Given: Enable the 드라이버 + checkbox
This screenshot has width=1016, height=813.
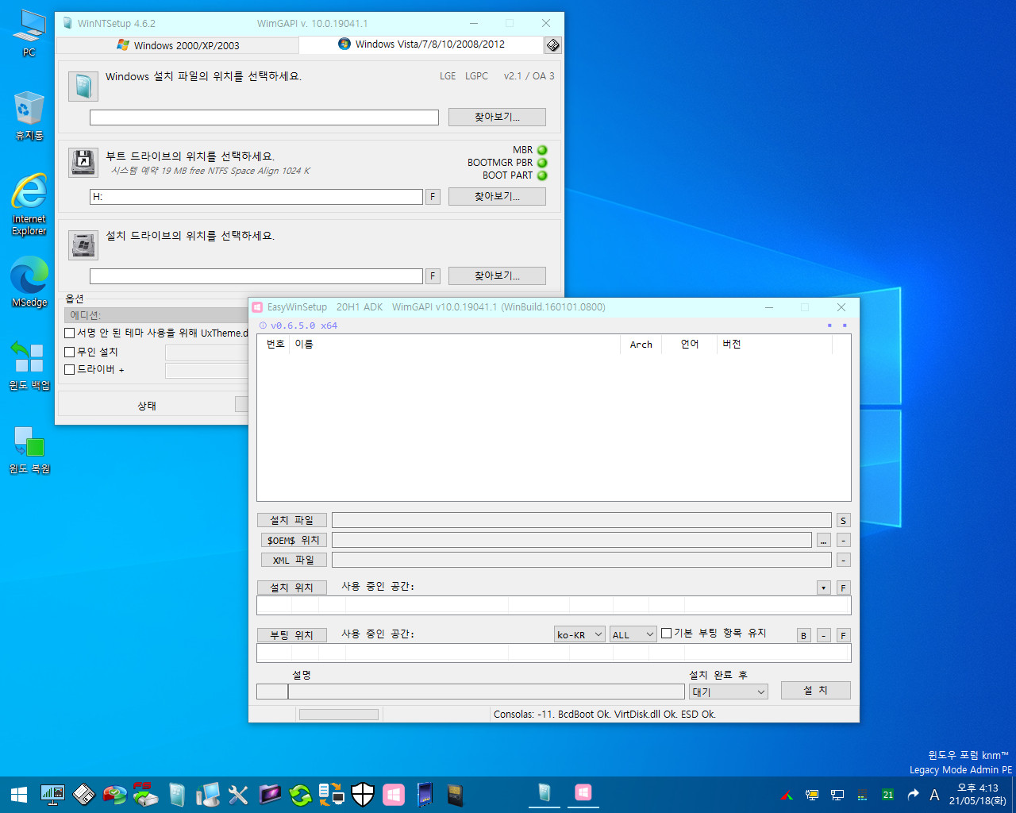Looking at the screenshot, I should coord(70,370).
